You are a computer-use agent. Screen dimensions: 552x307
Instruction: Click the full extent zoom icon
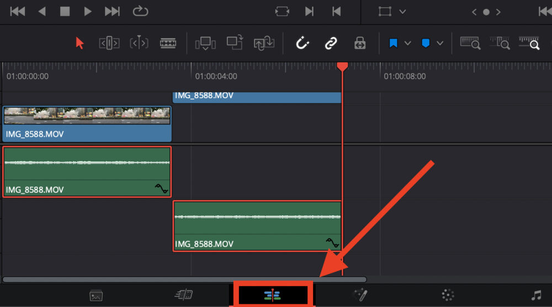click(x=470, y=43)
